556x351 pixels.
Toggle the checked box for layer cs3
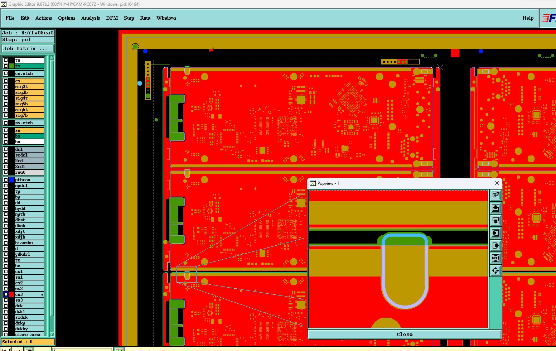[6, 294]
